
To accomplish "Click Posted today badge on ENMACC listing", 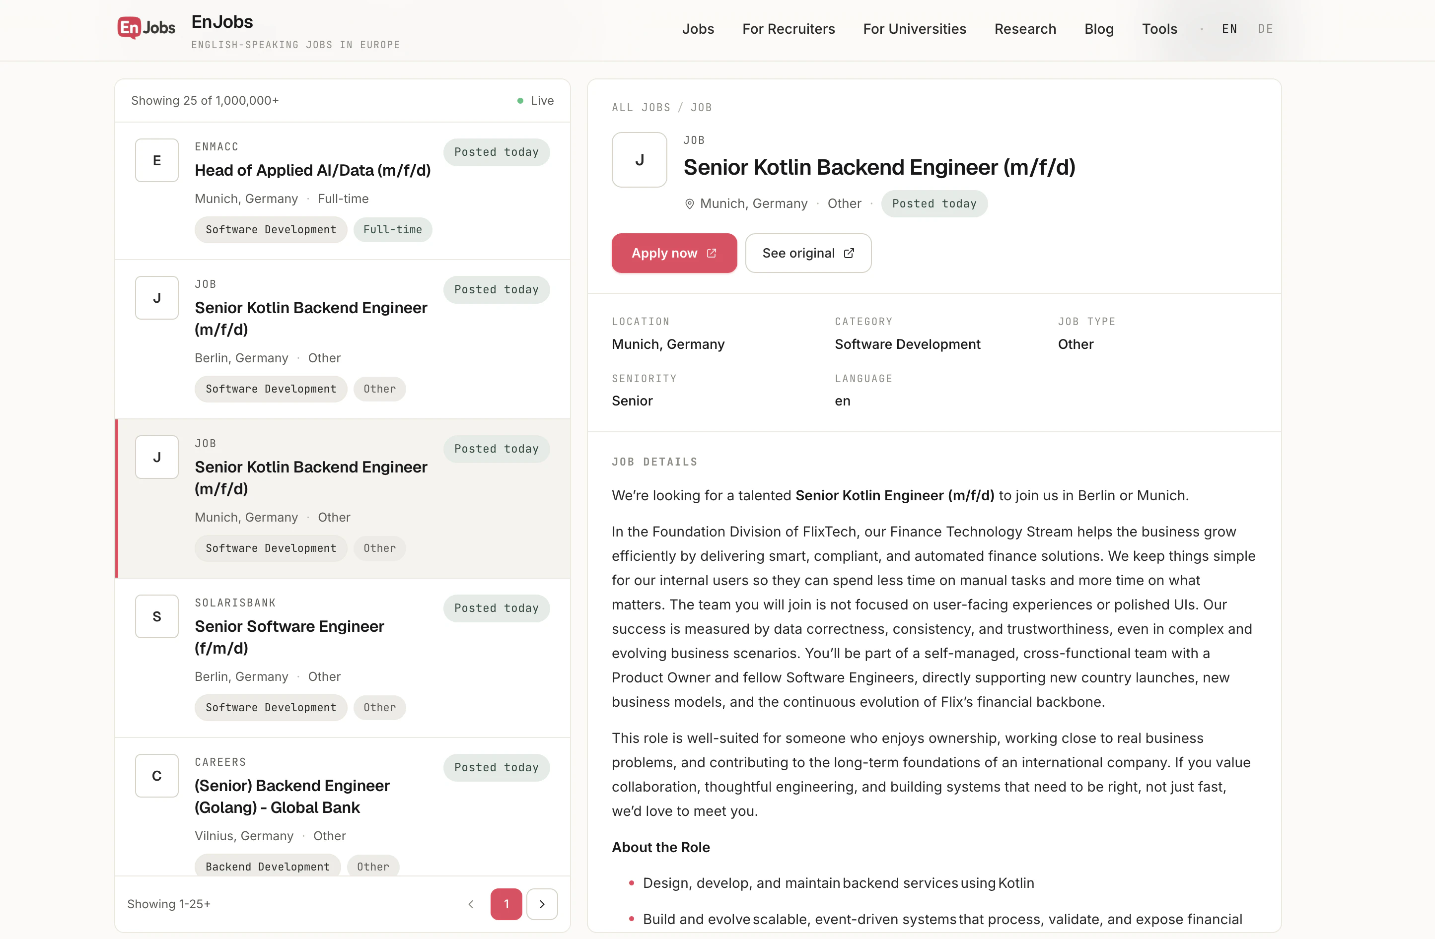I will click(x=496, y=152).
